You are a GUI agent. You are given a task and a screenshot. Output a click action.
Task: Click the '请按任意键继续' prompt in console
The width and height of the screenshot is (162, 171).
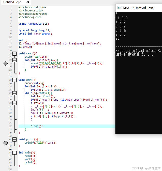(130, 54)
